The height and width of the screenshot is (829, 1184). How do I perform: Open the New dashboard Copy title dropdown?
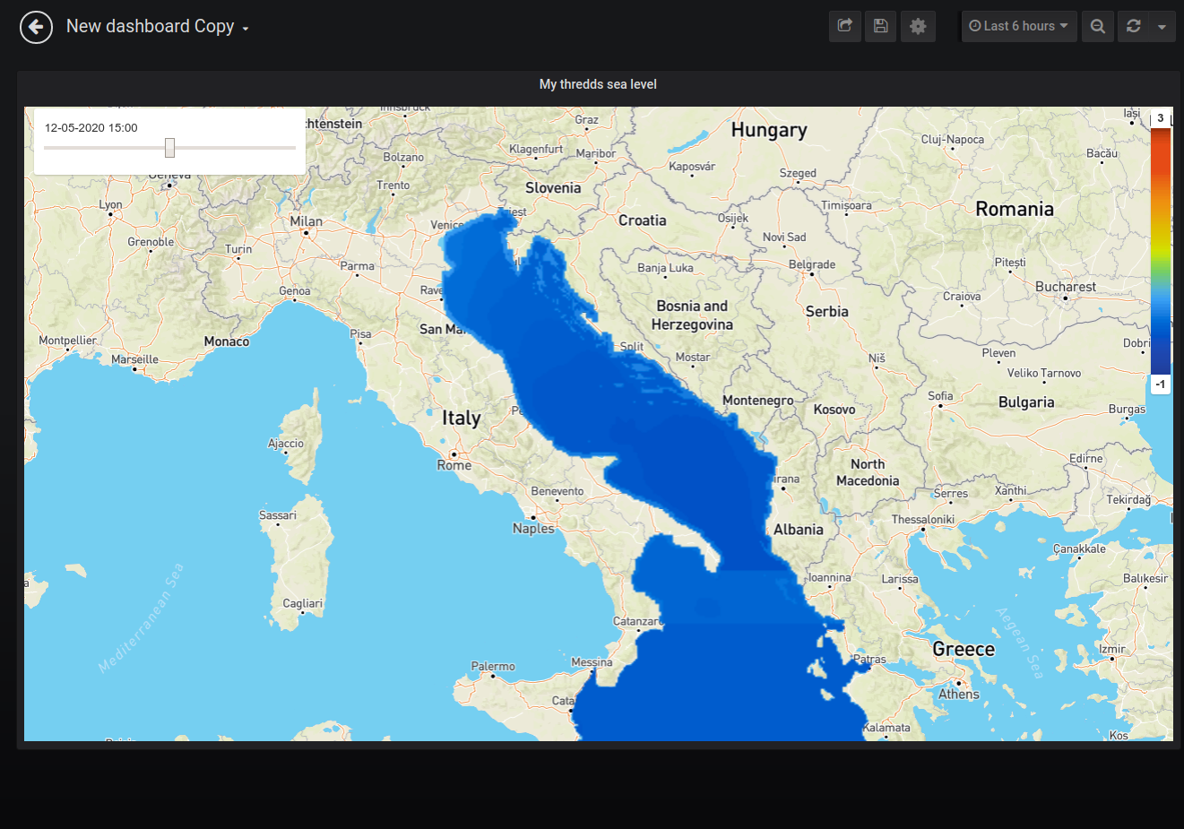point(157,27)
